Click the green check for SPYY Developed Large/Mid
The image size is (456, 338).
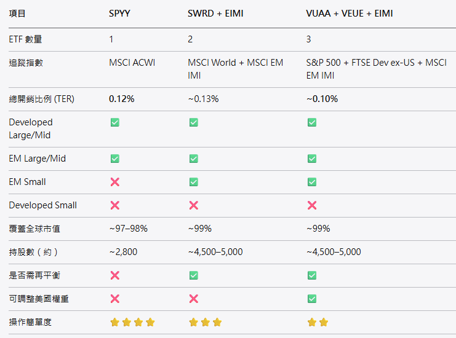[x=114, y=122]
